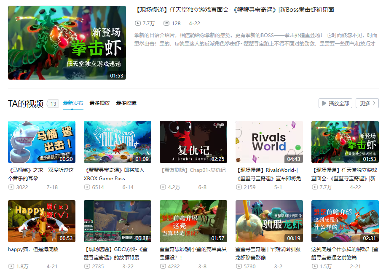The image size is (386, 278).
Task: Open the Happy 蟹 video thumbnail
Action: tap(42, 221)
